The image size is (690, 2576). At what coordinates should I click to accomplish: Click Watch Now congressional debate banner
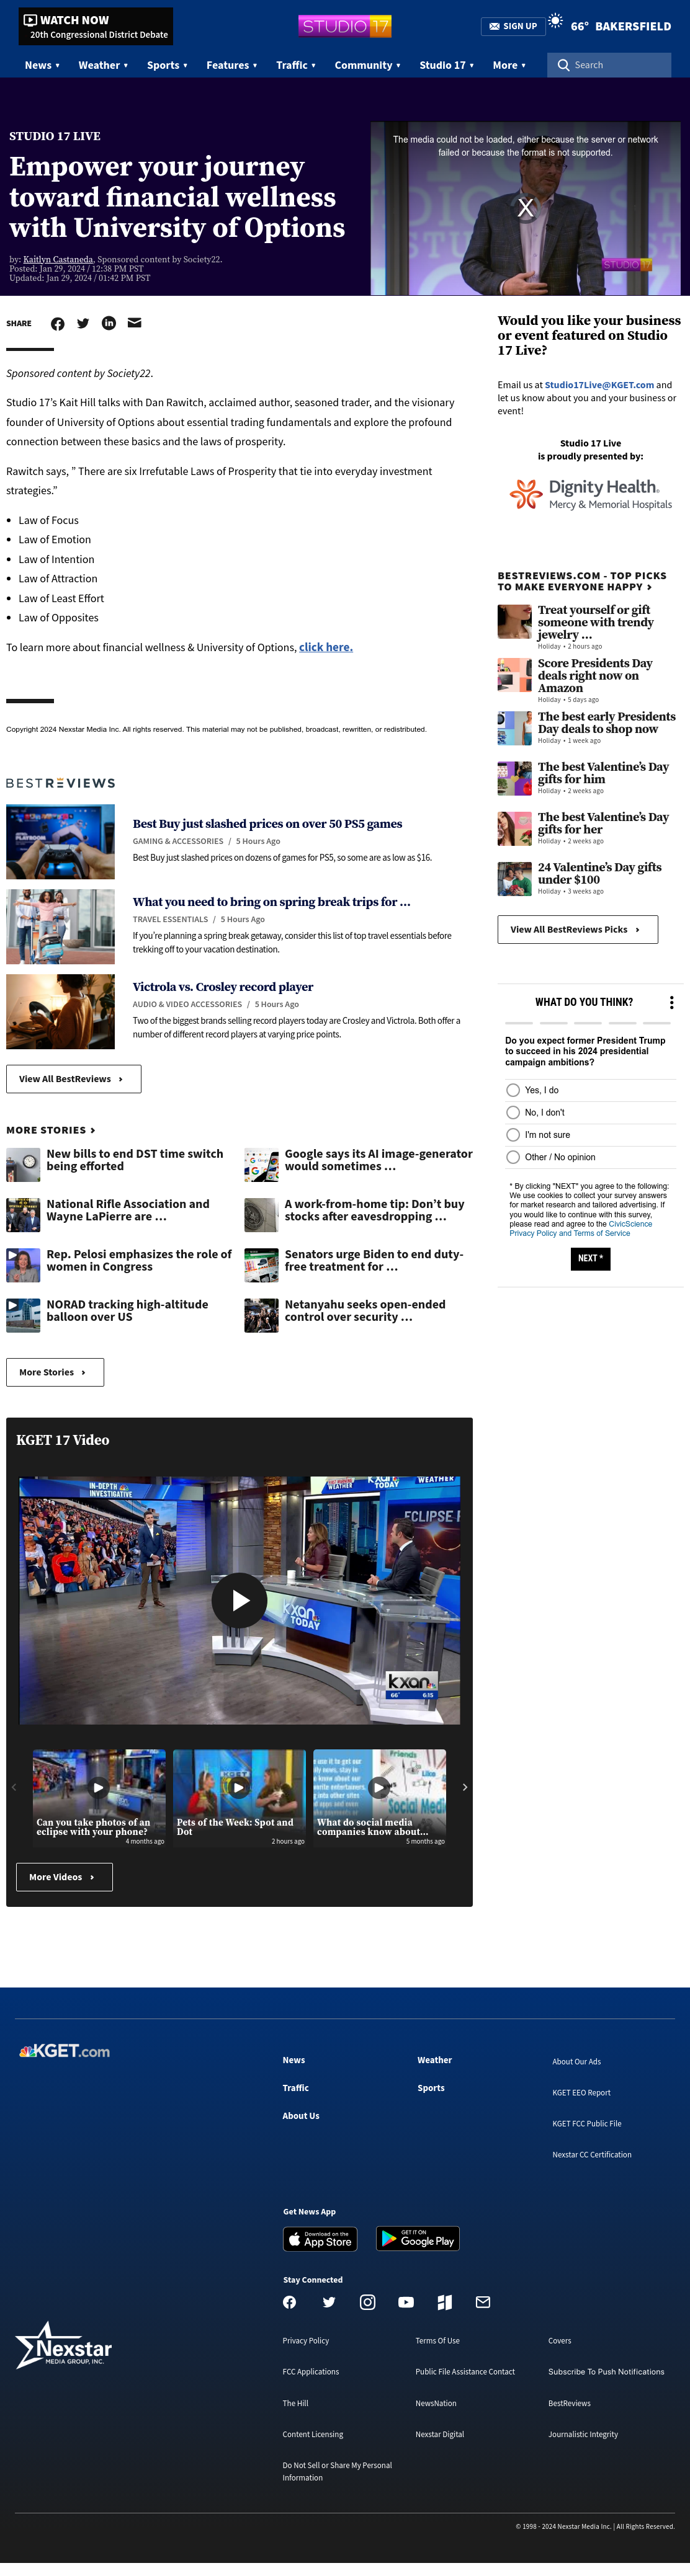96,26
